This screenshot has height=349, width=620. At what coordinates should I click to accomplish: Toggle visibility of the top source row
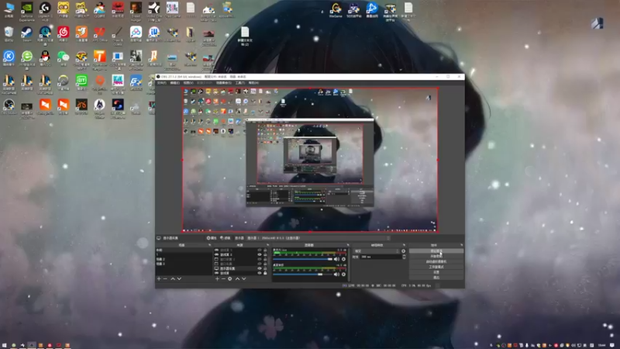pyautogui.click(x=260, y=250)
